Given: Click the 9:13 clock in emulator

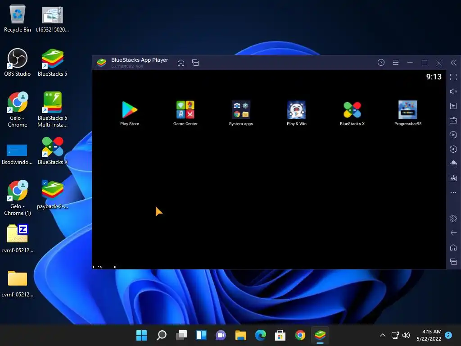Looking at the screenshot, I should pos(434,77).
